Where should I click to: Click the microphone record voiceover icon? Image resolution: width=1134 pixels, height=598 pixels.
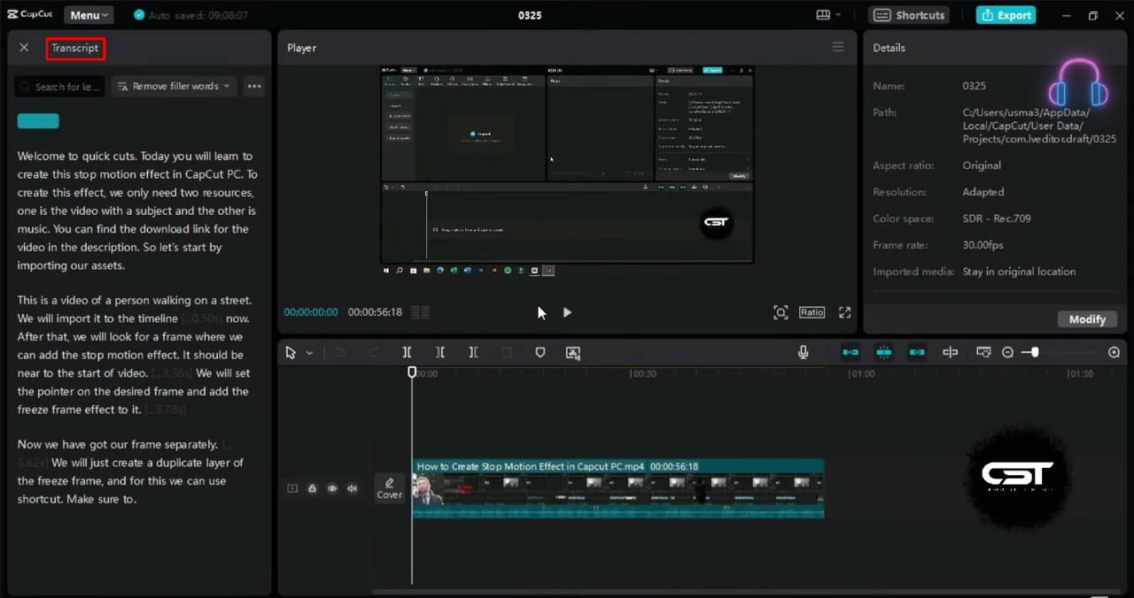803,352
